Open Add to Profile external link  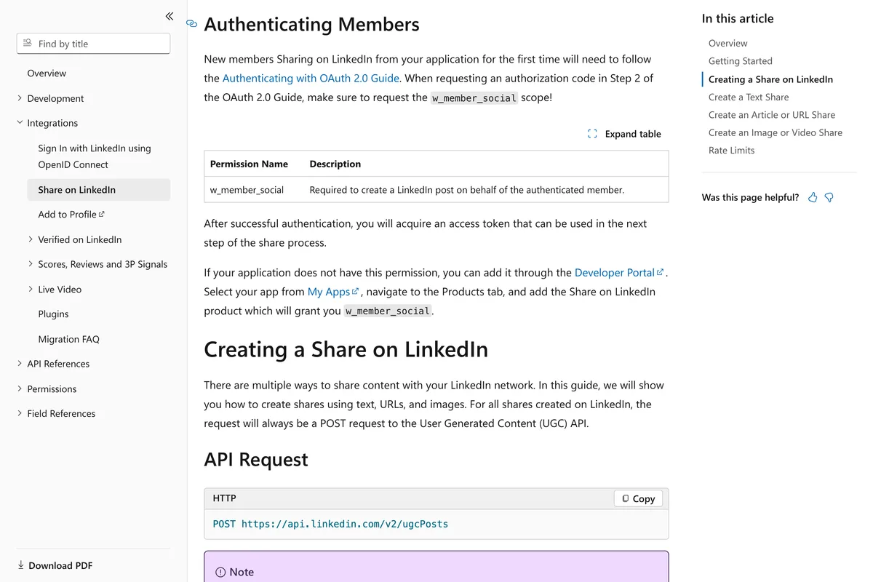click(71, 215)
